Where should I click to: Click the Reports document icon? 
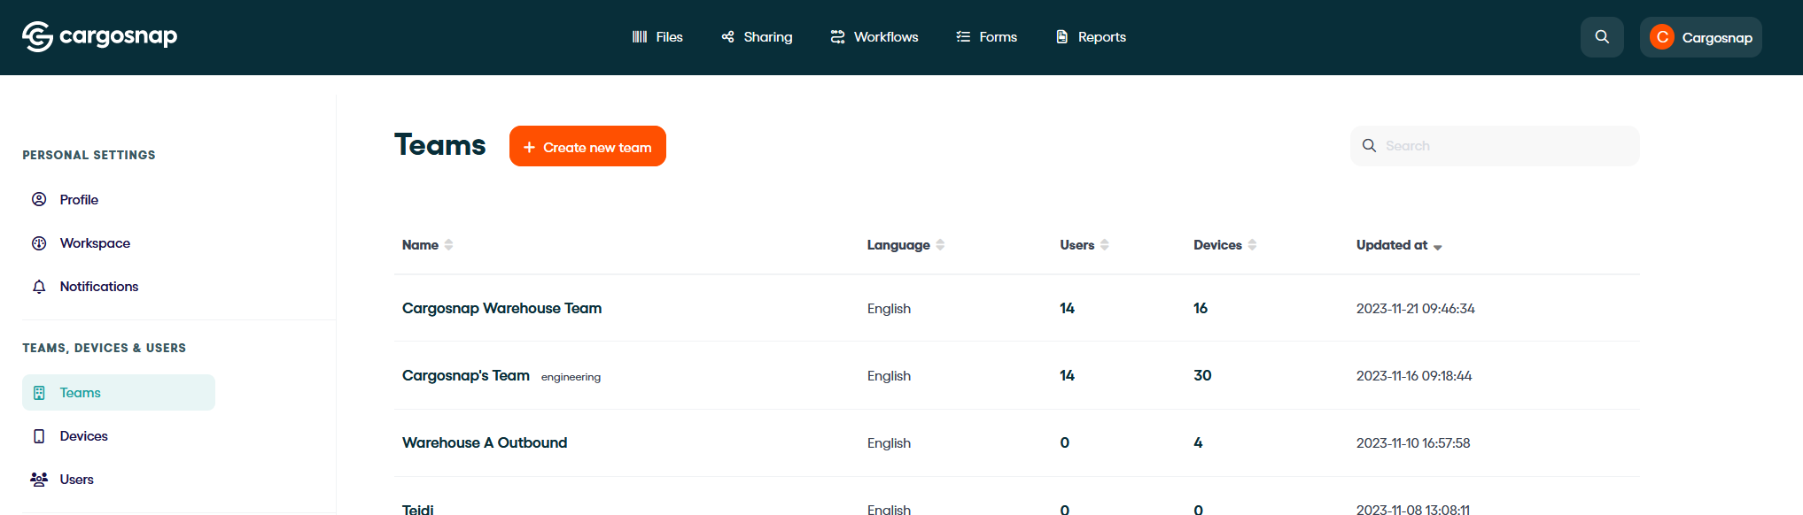[x=1061, y=37]
